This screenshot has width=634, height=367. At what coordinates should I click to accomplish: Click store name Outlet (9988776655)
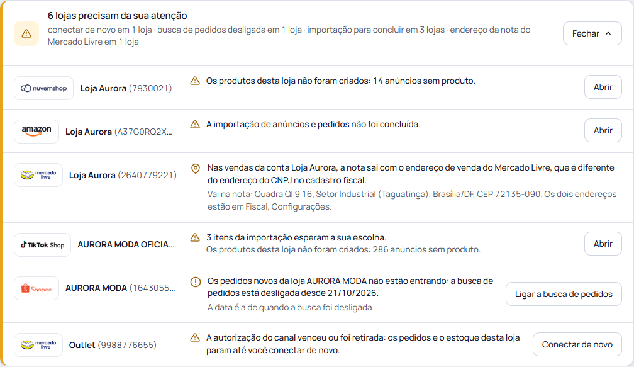tap(113, 345)
